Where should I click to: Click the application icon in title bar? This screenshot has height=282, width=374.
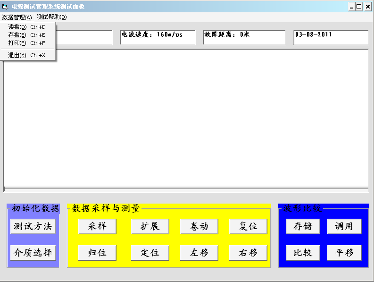point(5,7)
